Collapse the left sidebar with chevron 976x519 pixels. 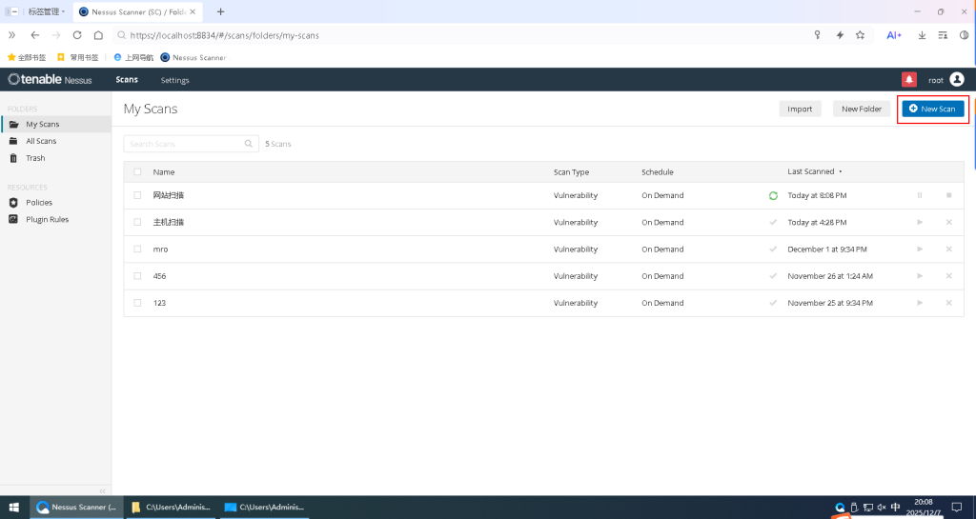(x=102, y=490)
